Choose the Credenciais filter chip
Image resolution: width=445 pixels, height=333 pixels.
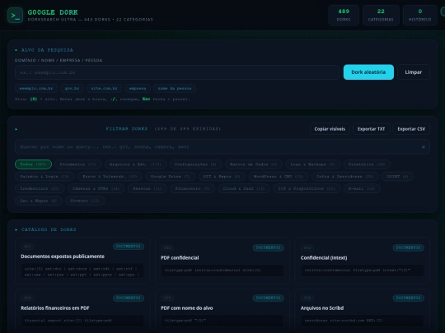40,188
